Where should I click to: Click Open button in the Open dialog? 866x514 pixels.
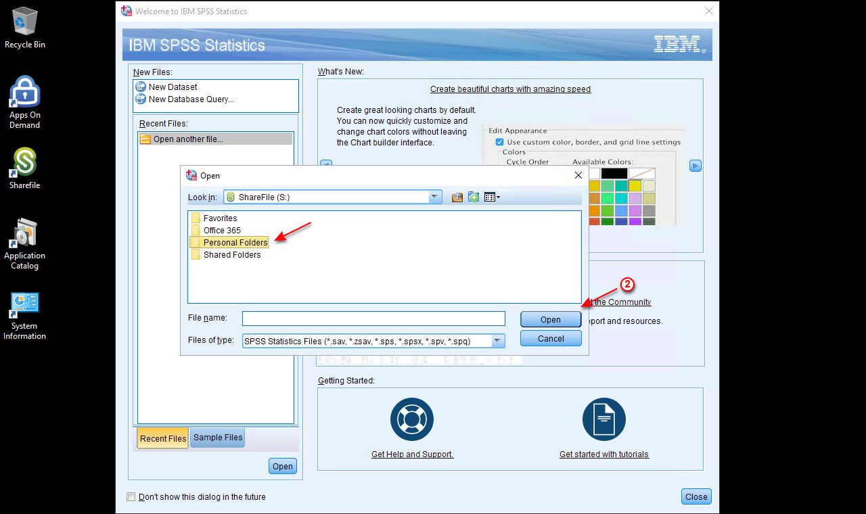coord(551,320)
